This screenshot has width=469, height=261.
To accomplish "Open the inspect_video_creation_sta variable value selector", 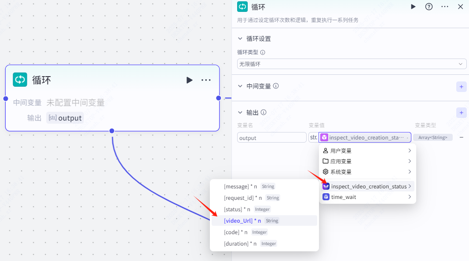I will click(365, 137).
